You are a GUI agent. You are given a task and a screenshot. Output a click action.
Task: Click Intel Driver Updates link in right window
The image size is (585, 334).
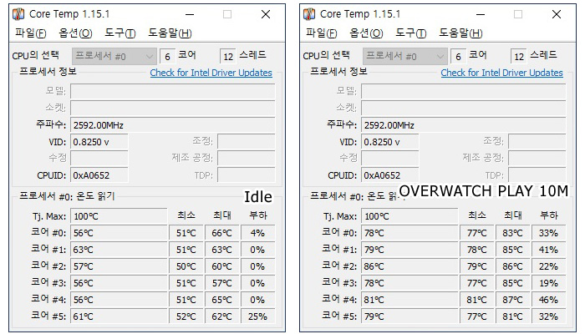click(501, 73)
